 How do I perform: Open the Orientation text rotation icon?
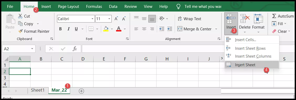(x=162, y=19)
